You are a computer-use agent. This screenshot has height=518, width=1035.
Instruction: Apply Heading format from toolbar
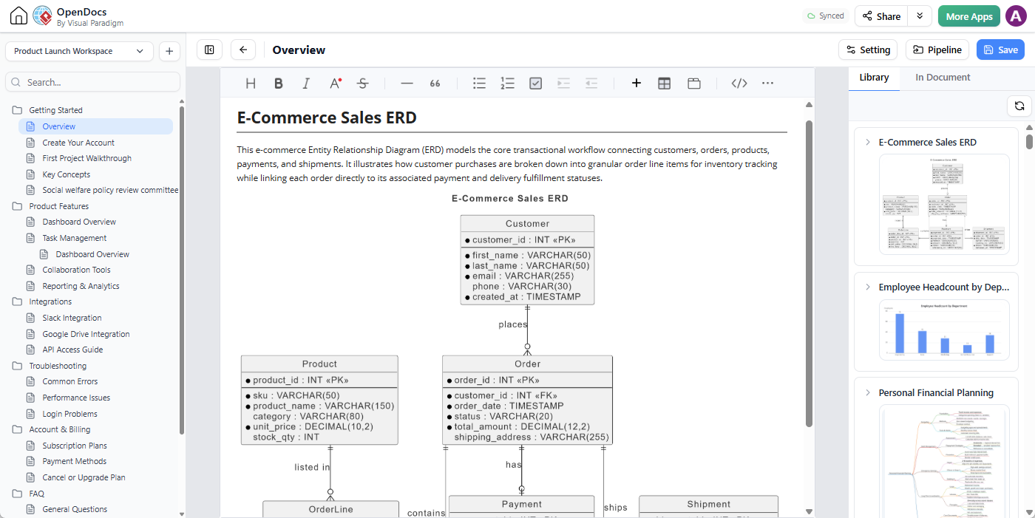(x=251, y=84)
